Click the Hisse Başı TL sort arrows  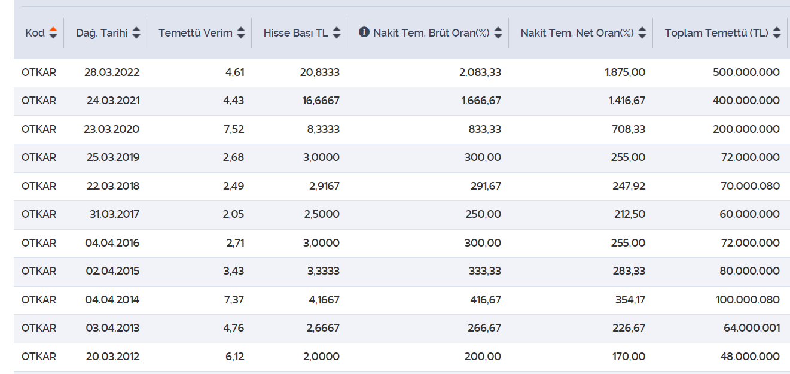[x=337, y=33]
